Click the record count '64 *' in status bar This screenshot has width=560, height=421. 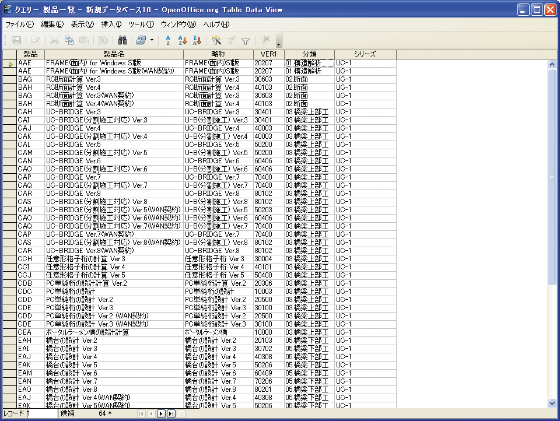(105, 413)
